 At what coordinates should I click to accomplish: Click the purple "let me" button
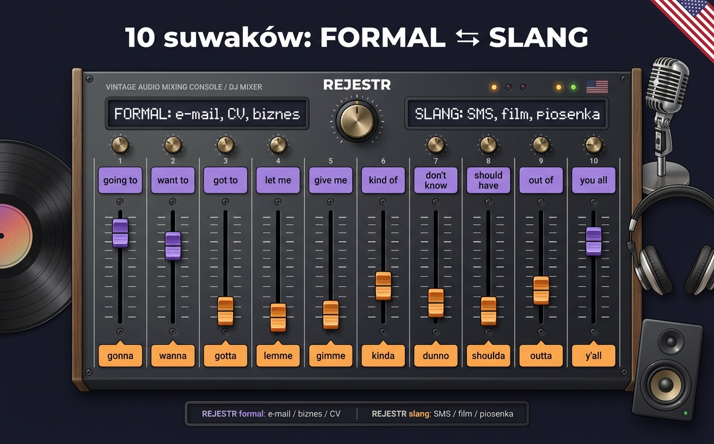(x=278, y=181)
